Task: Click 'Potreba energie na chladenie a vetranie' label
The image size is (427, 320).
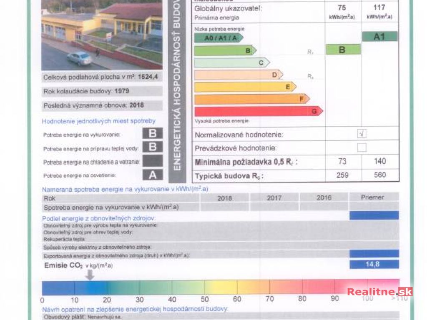Action: coord(91,162)
